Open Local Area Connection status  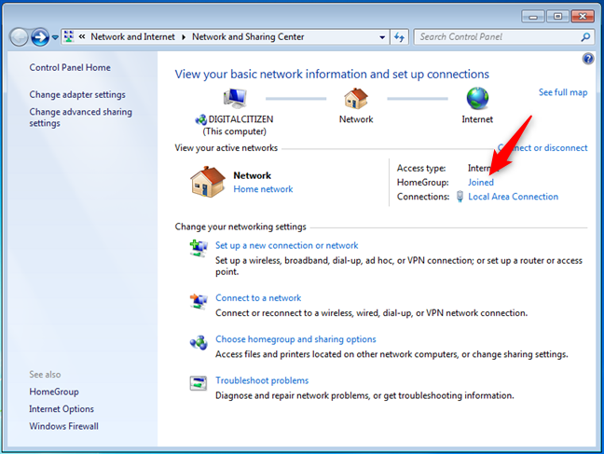click(513, 197)
